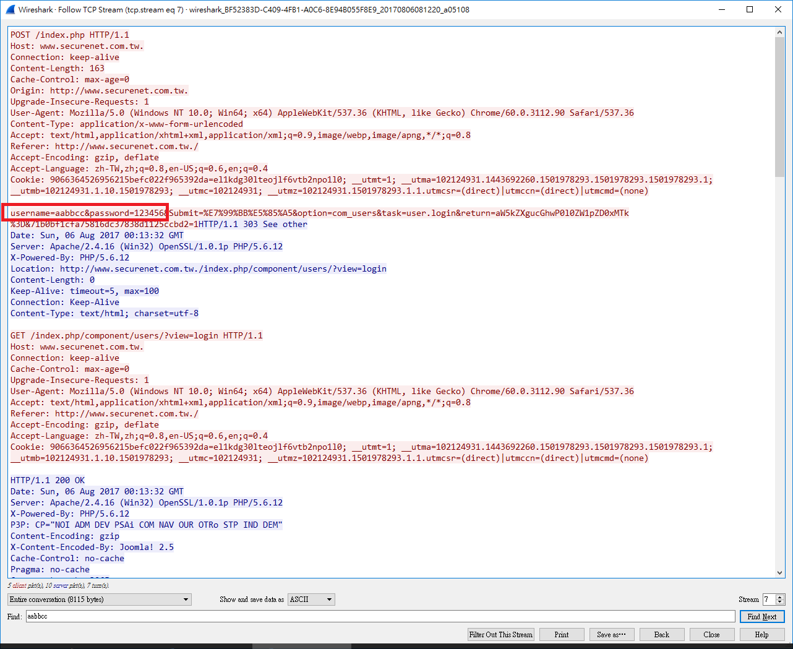The image size is (793, 649).
Task: Click the Close button at bottom
Action: (x=712, y=635)
